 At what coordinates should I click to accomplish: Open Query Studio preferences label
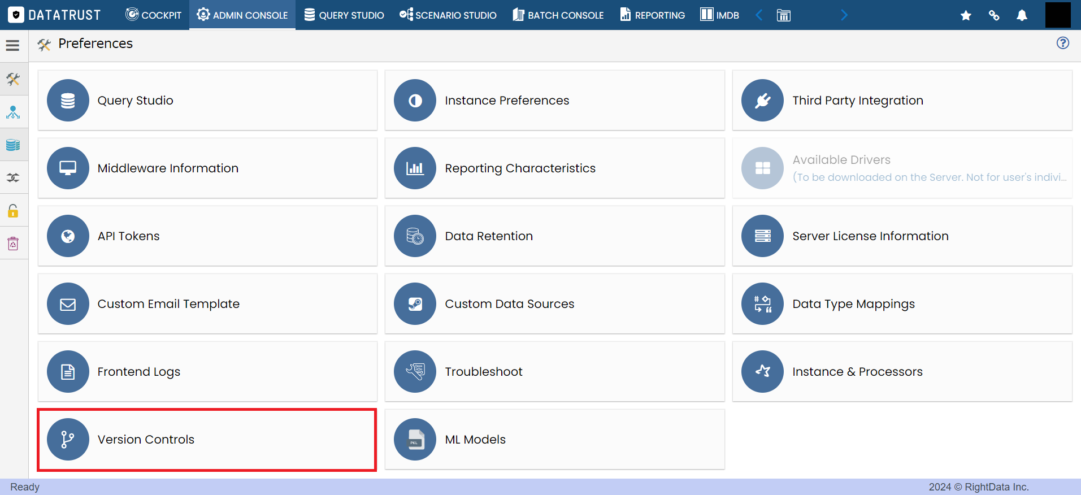click(136, 101)
